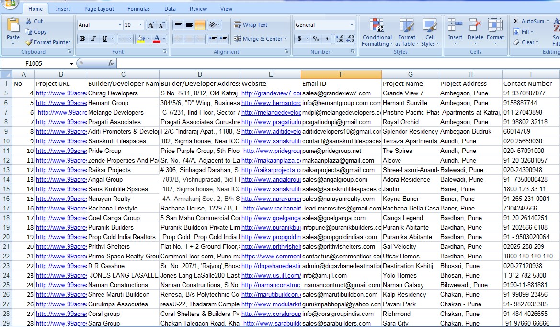The height and width of the screenshot is (327, 560).
Task: Increase font size with Grow Font icon
Action: 151,25
